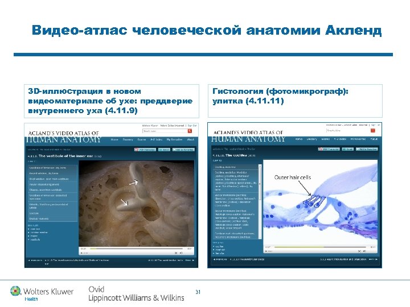410x307 pixels.
Task: Click the cochlea jump-to list scrollbar
Action: tap(260, 201)
